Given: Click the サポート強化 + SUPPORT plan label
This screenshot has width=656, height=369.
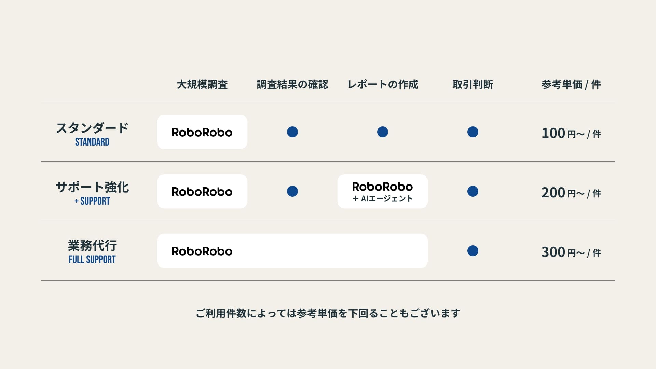Looking at the screenshot, I should coord(92,193).
